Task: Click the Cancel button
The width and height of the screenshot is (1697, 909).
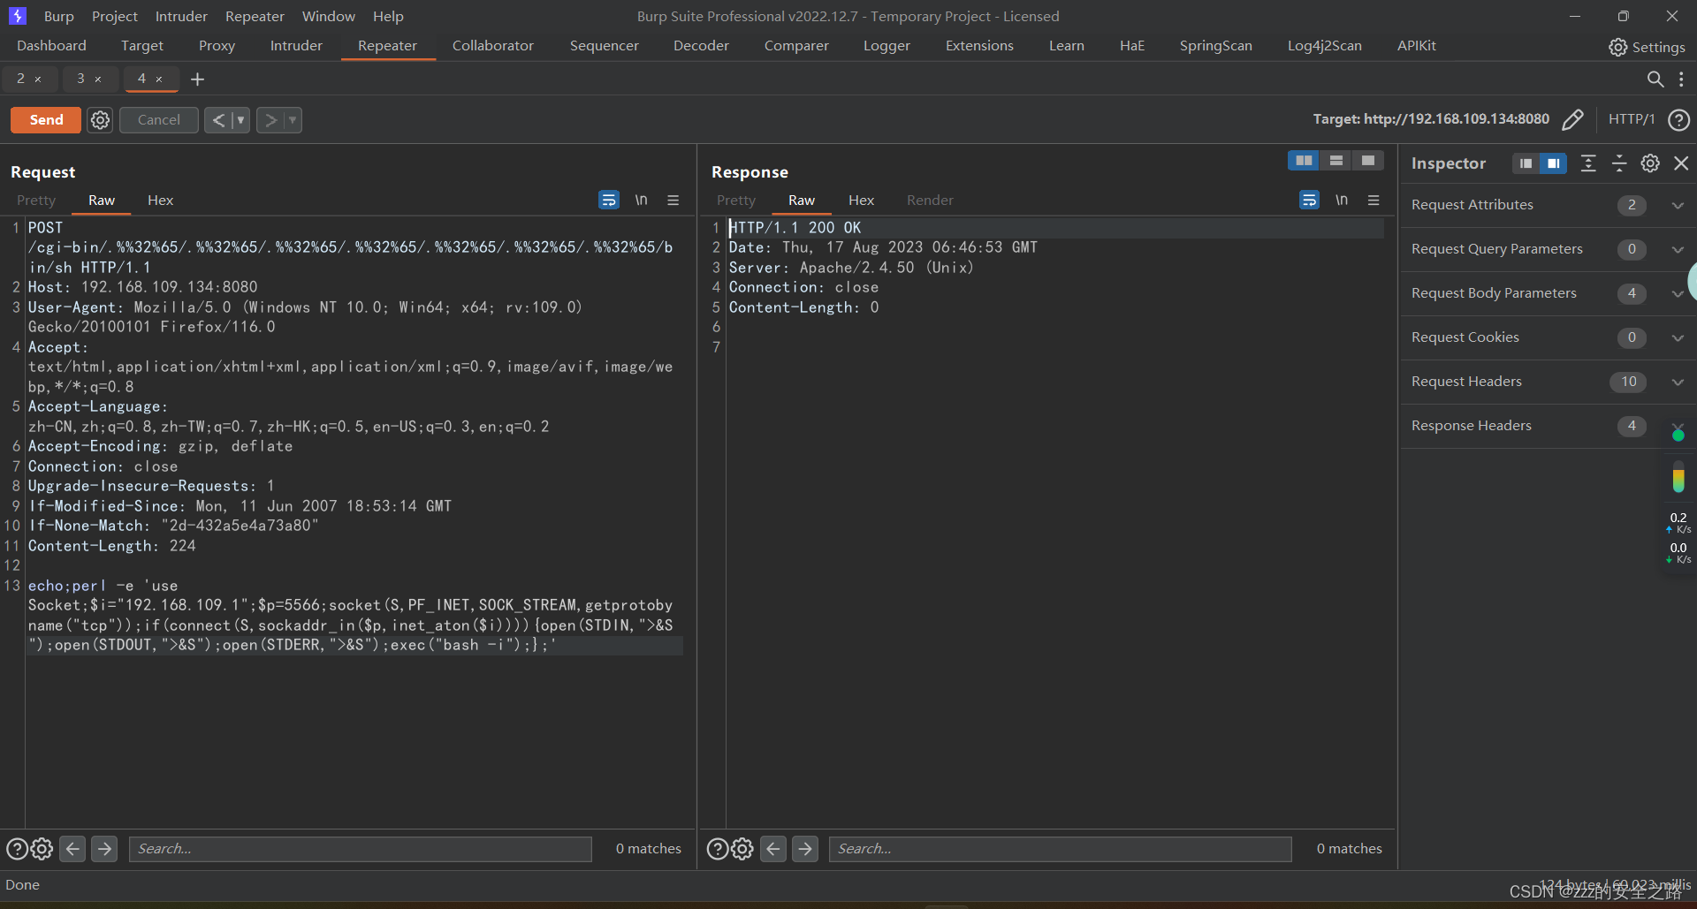Action: [x=159, y=120]
